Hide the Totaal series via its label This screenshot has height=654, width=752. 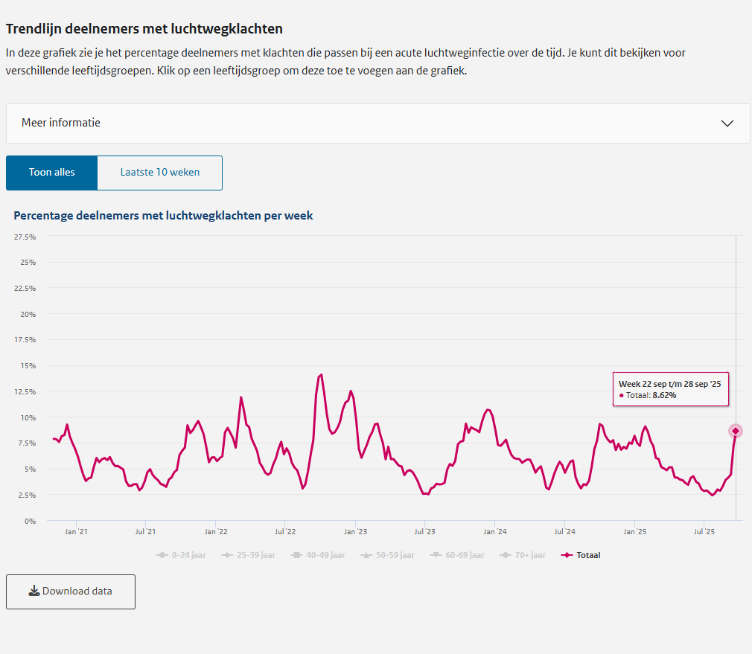point(588,555)
